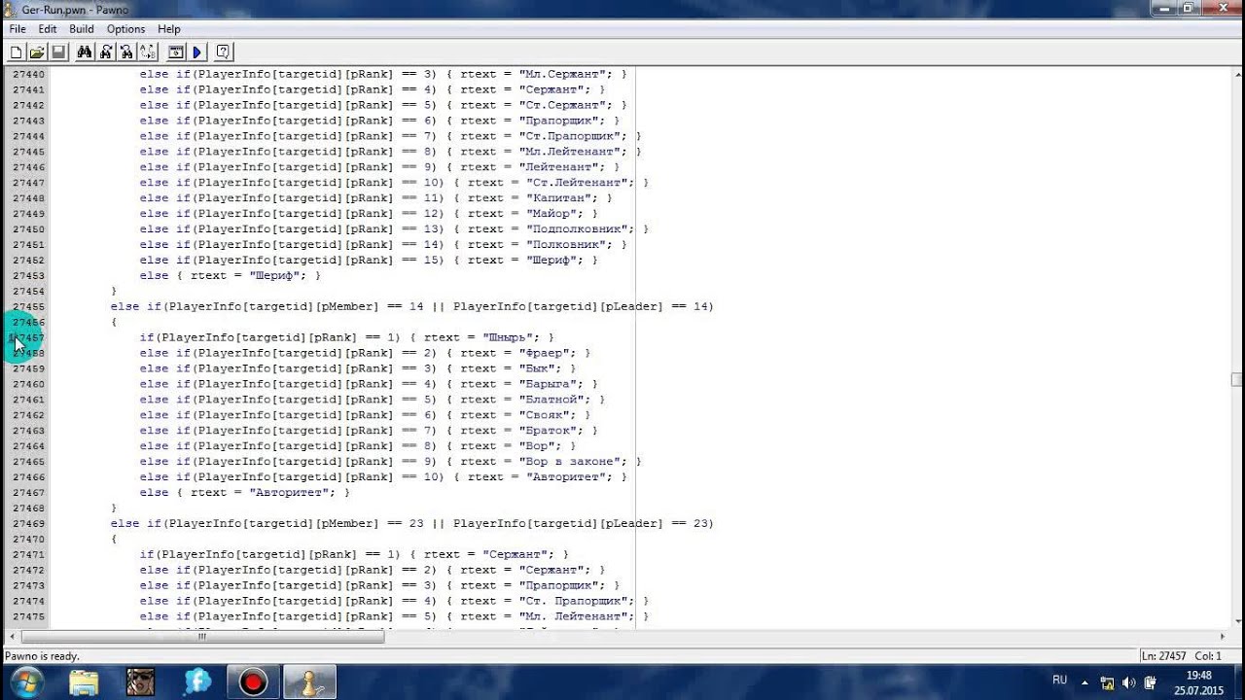Create a new file with the toolbar icon
1245x700 pixels.
point(17,52)
